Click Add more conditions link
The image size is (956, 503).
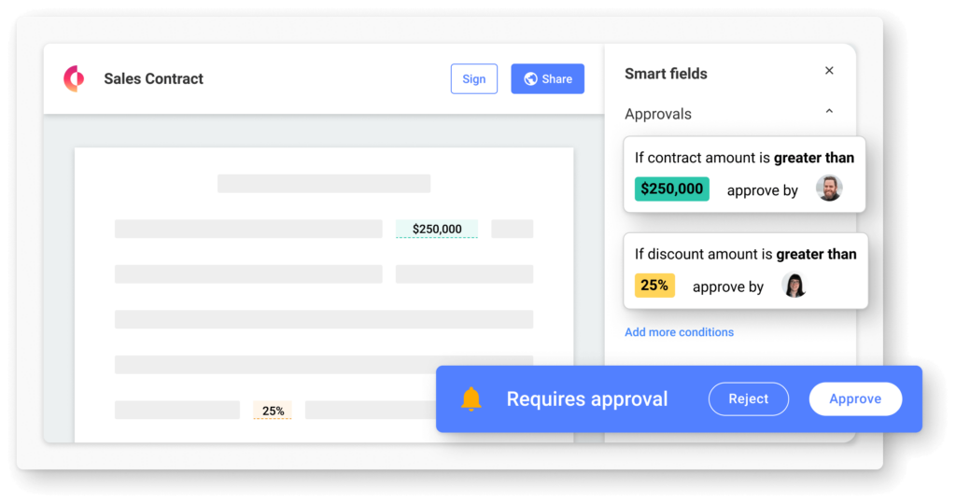point(679,332)
